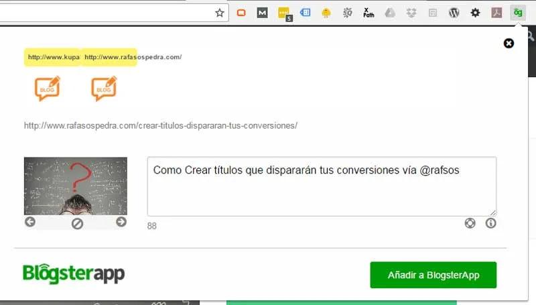Open the Google Drive extension icon
This screenshot has height=305, width=536.
pos(390,13)
